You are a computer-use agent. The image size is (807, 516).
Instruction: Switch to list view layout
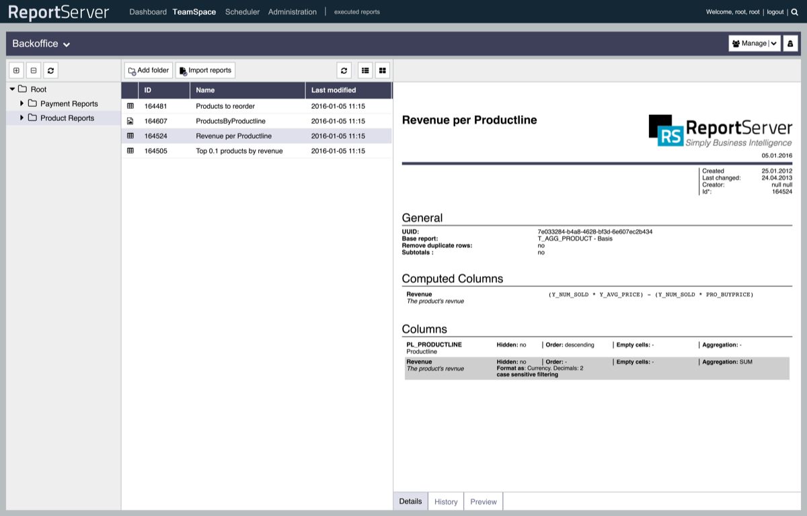(x=365, y=70)
